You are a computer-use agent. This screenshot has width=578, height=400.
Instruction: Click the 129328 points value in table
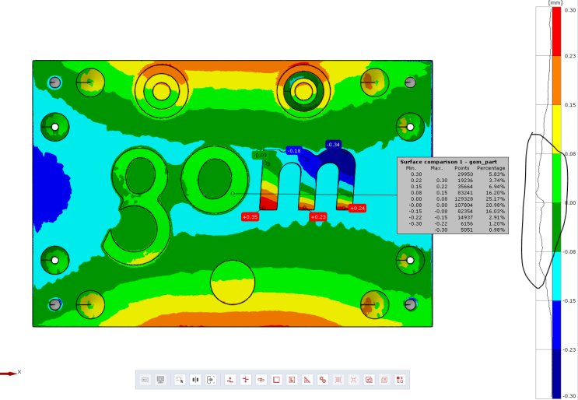[464, 199]
